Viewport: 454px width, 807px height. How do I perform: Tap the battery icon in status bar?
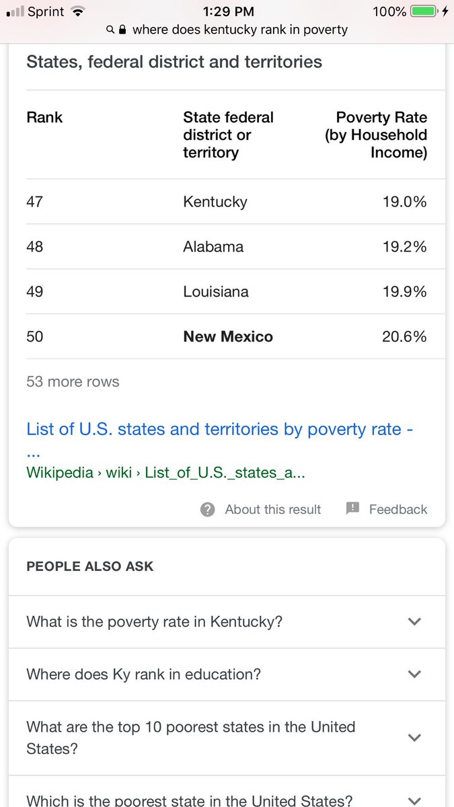pyautogui.click(x=424, y=11)
